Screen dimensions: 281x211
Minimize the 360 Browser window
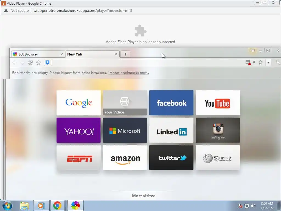pos(261,51)
